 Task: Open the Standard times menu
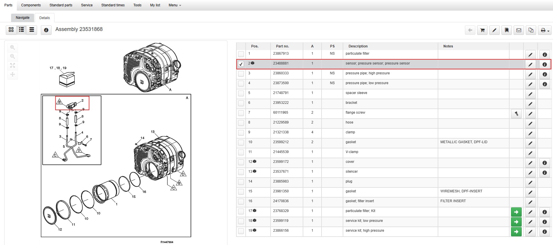pyautogui.click(x=113, y=5)
